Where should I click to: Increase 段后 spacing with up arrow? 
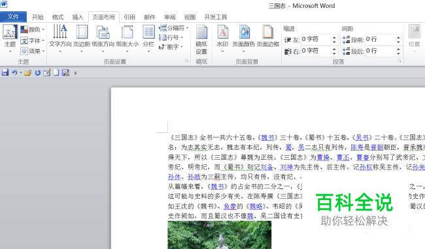coord(398,49)
